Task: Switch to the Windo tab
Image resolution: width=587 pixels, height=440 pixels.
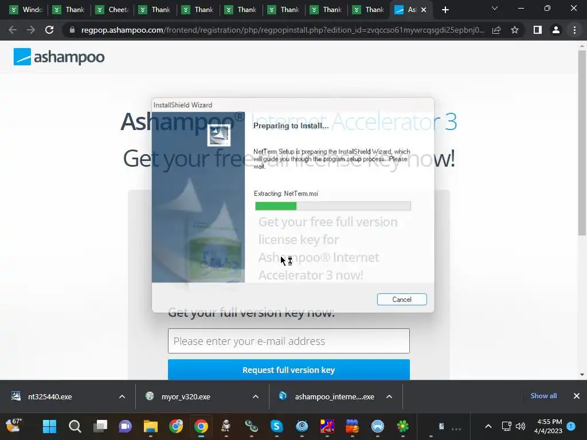Action: pos(26,10)
